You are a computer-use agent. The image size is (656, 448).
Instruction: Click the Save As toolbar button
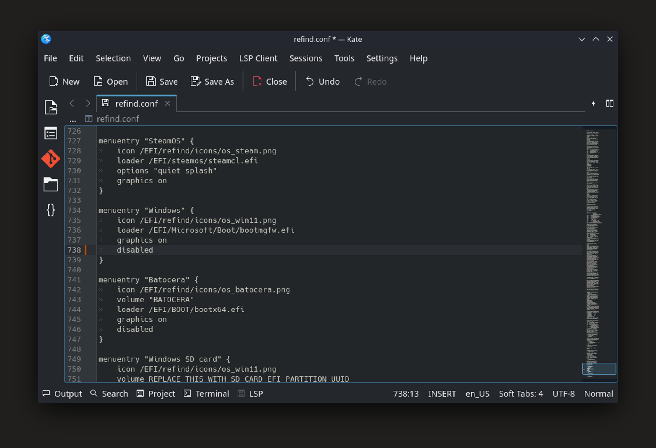(212, 82)
